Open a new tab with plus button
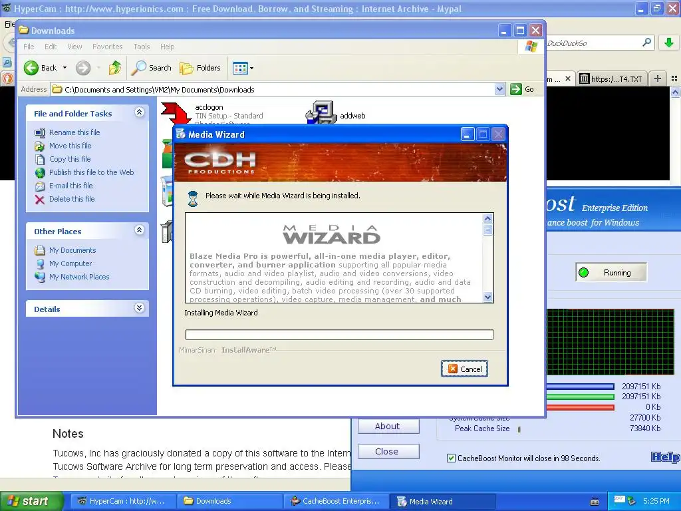 click(658, 79)
